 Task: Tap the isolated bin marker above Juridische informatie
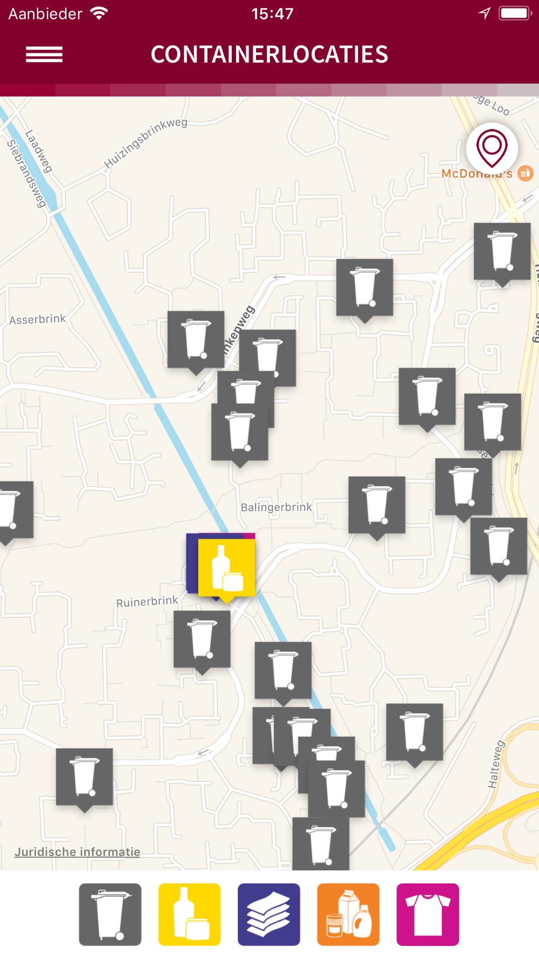coord(85,778)
